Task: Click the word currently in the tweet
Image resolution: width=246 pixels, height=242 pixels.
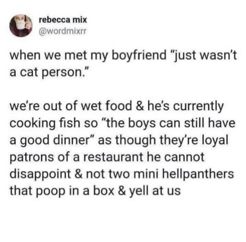Action: (198, 107)
